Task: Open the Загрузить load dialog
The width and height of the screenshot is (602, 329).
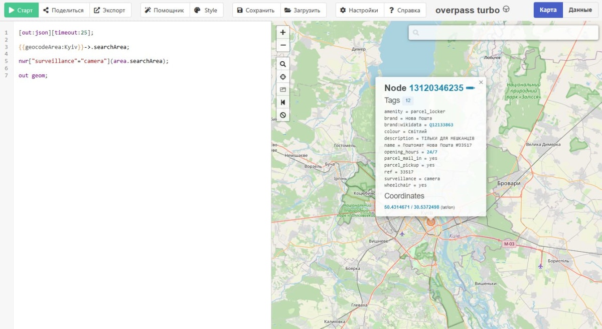Action: tap(303, 10)
